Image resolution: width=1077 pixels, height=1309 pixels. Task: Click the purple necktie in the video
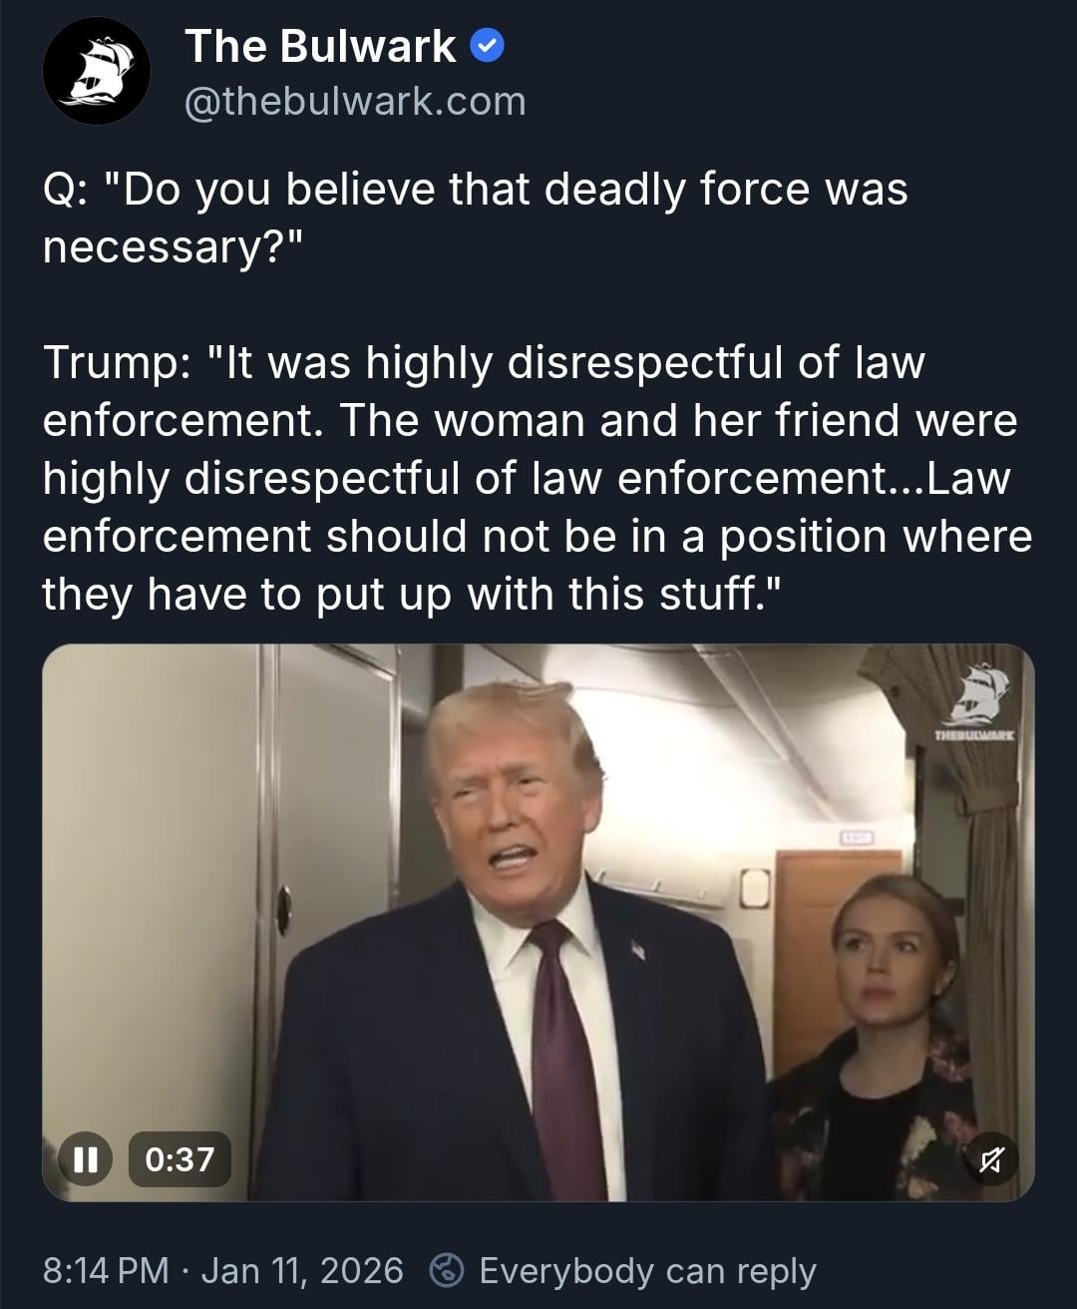564,1058
